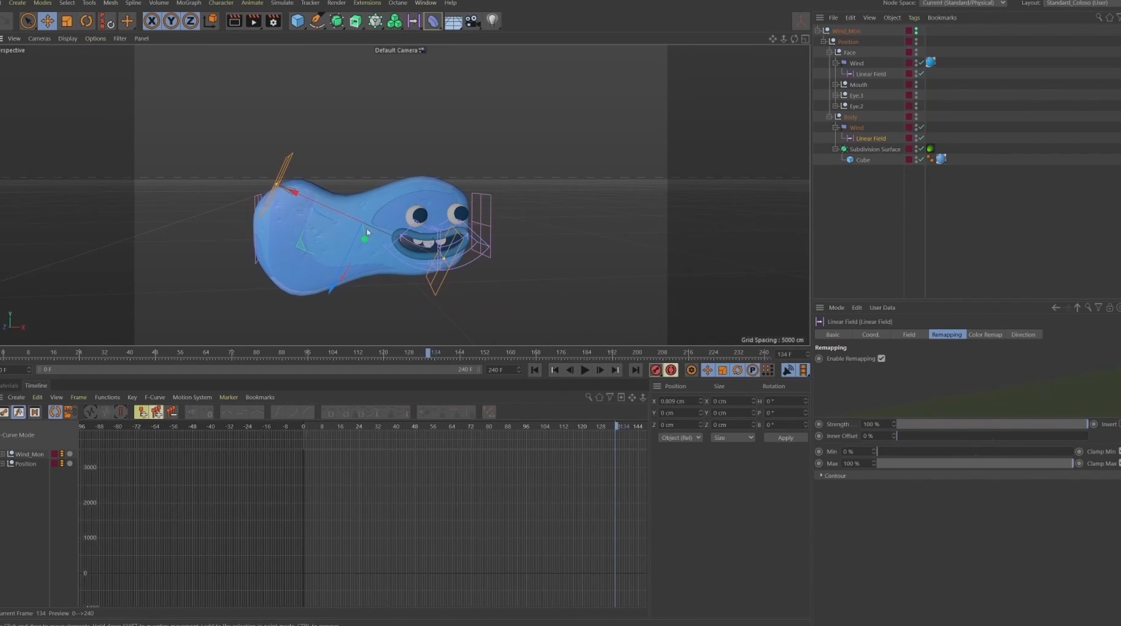Select the Move tool in top toolbar
The image size is (1121, 626).
point(47,21)
